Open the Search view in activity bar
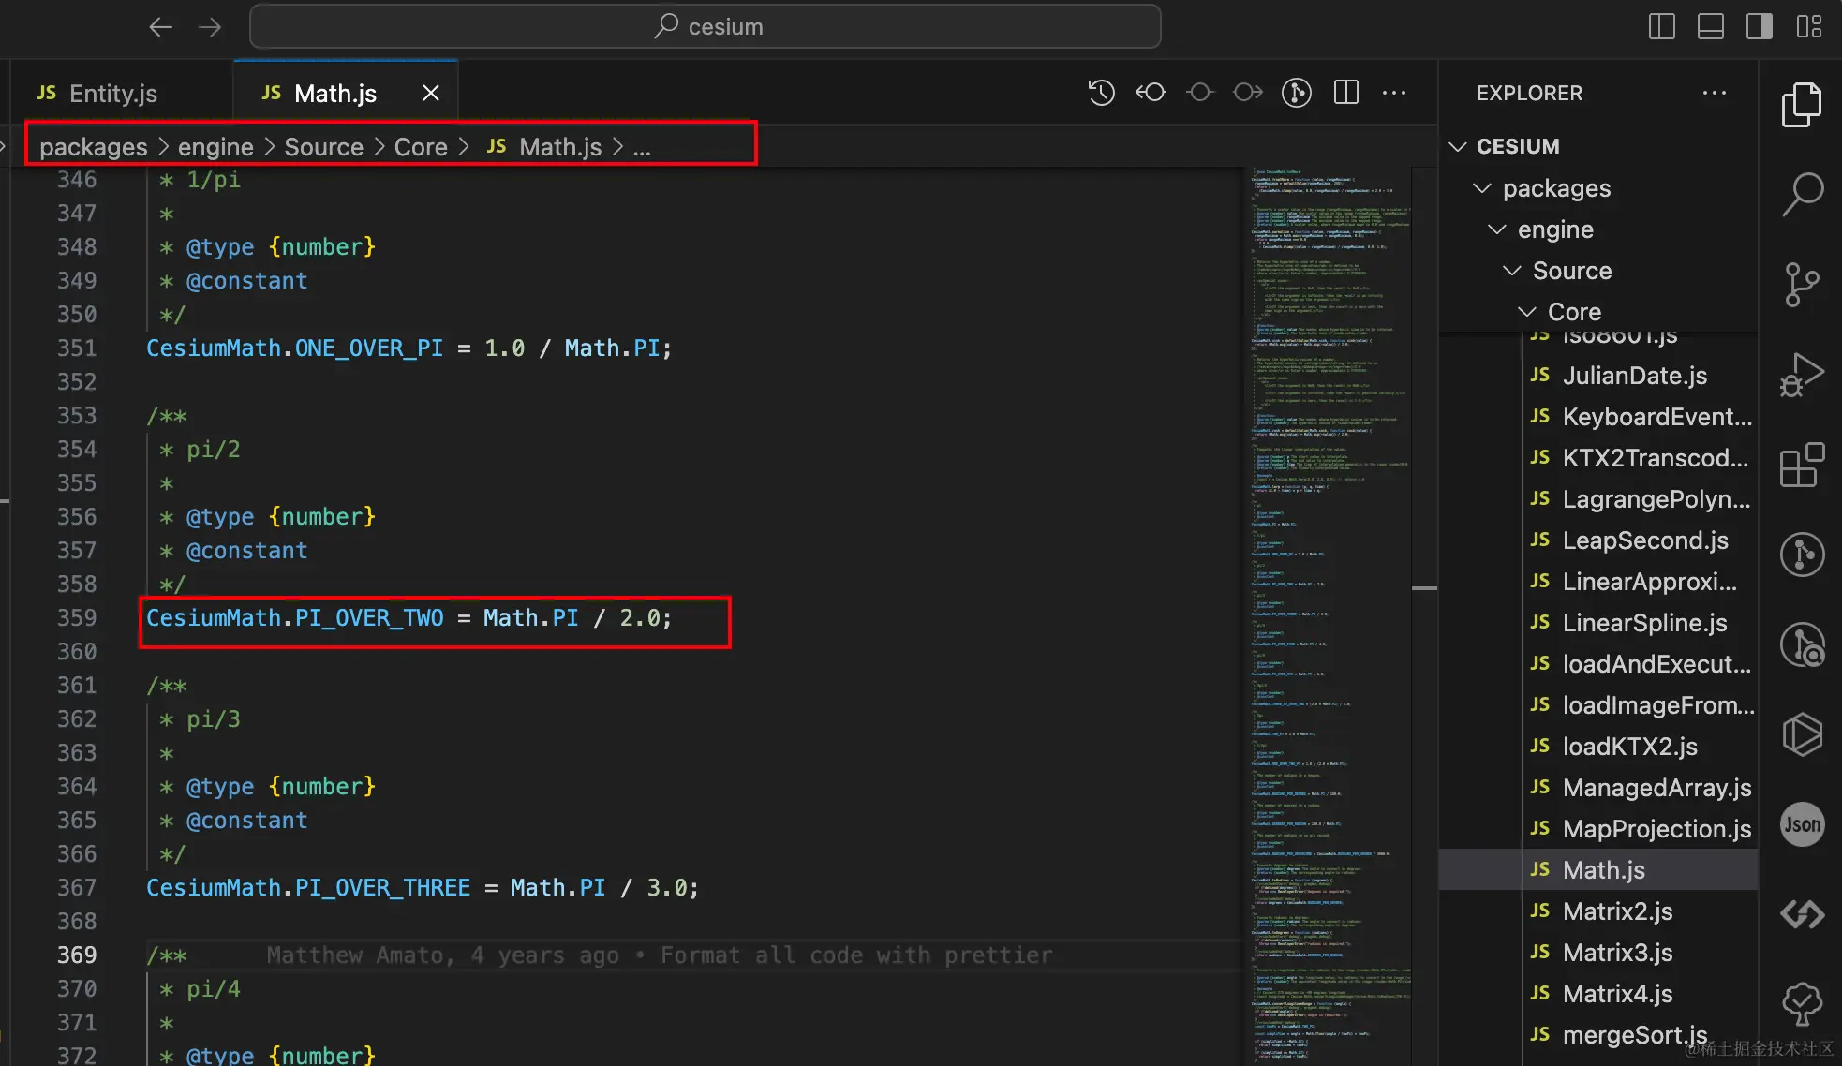The height and width of the screenshot is (1066, 1842). pyautogui.click(x=1801, y=195)
